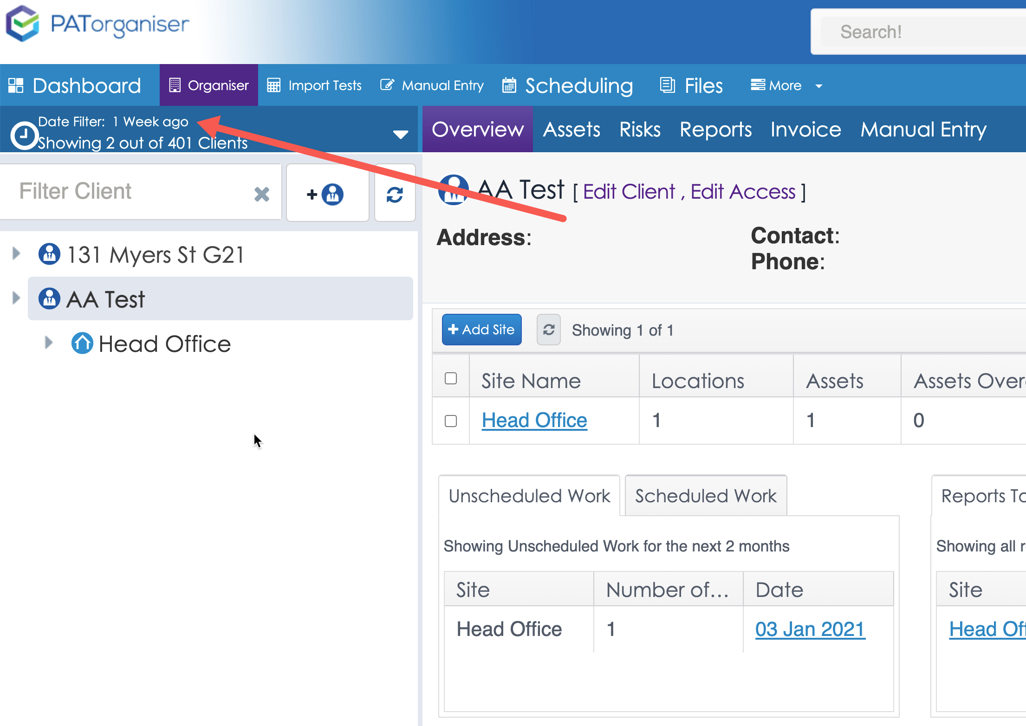Click the 131 Myers St G21 client icon

49,254
